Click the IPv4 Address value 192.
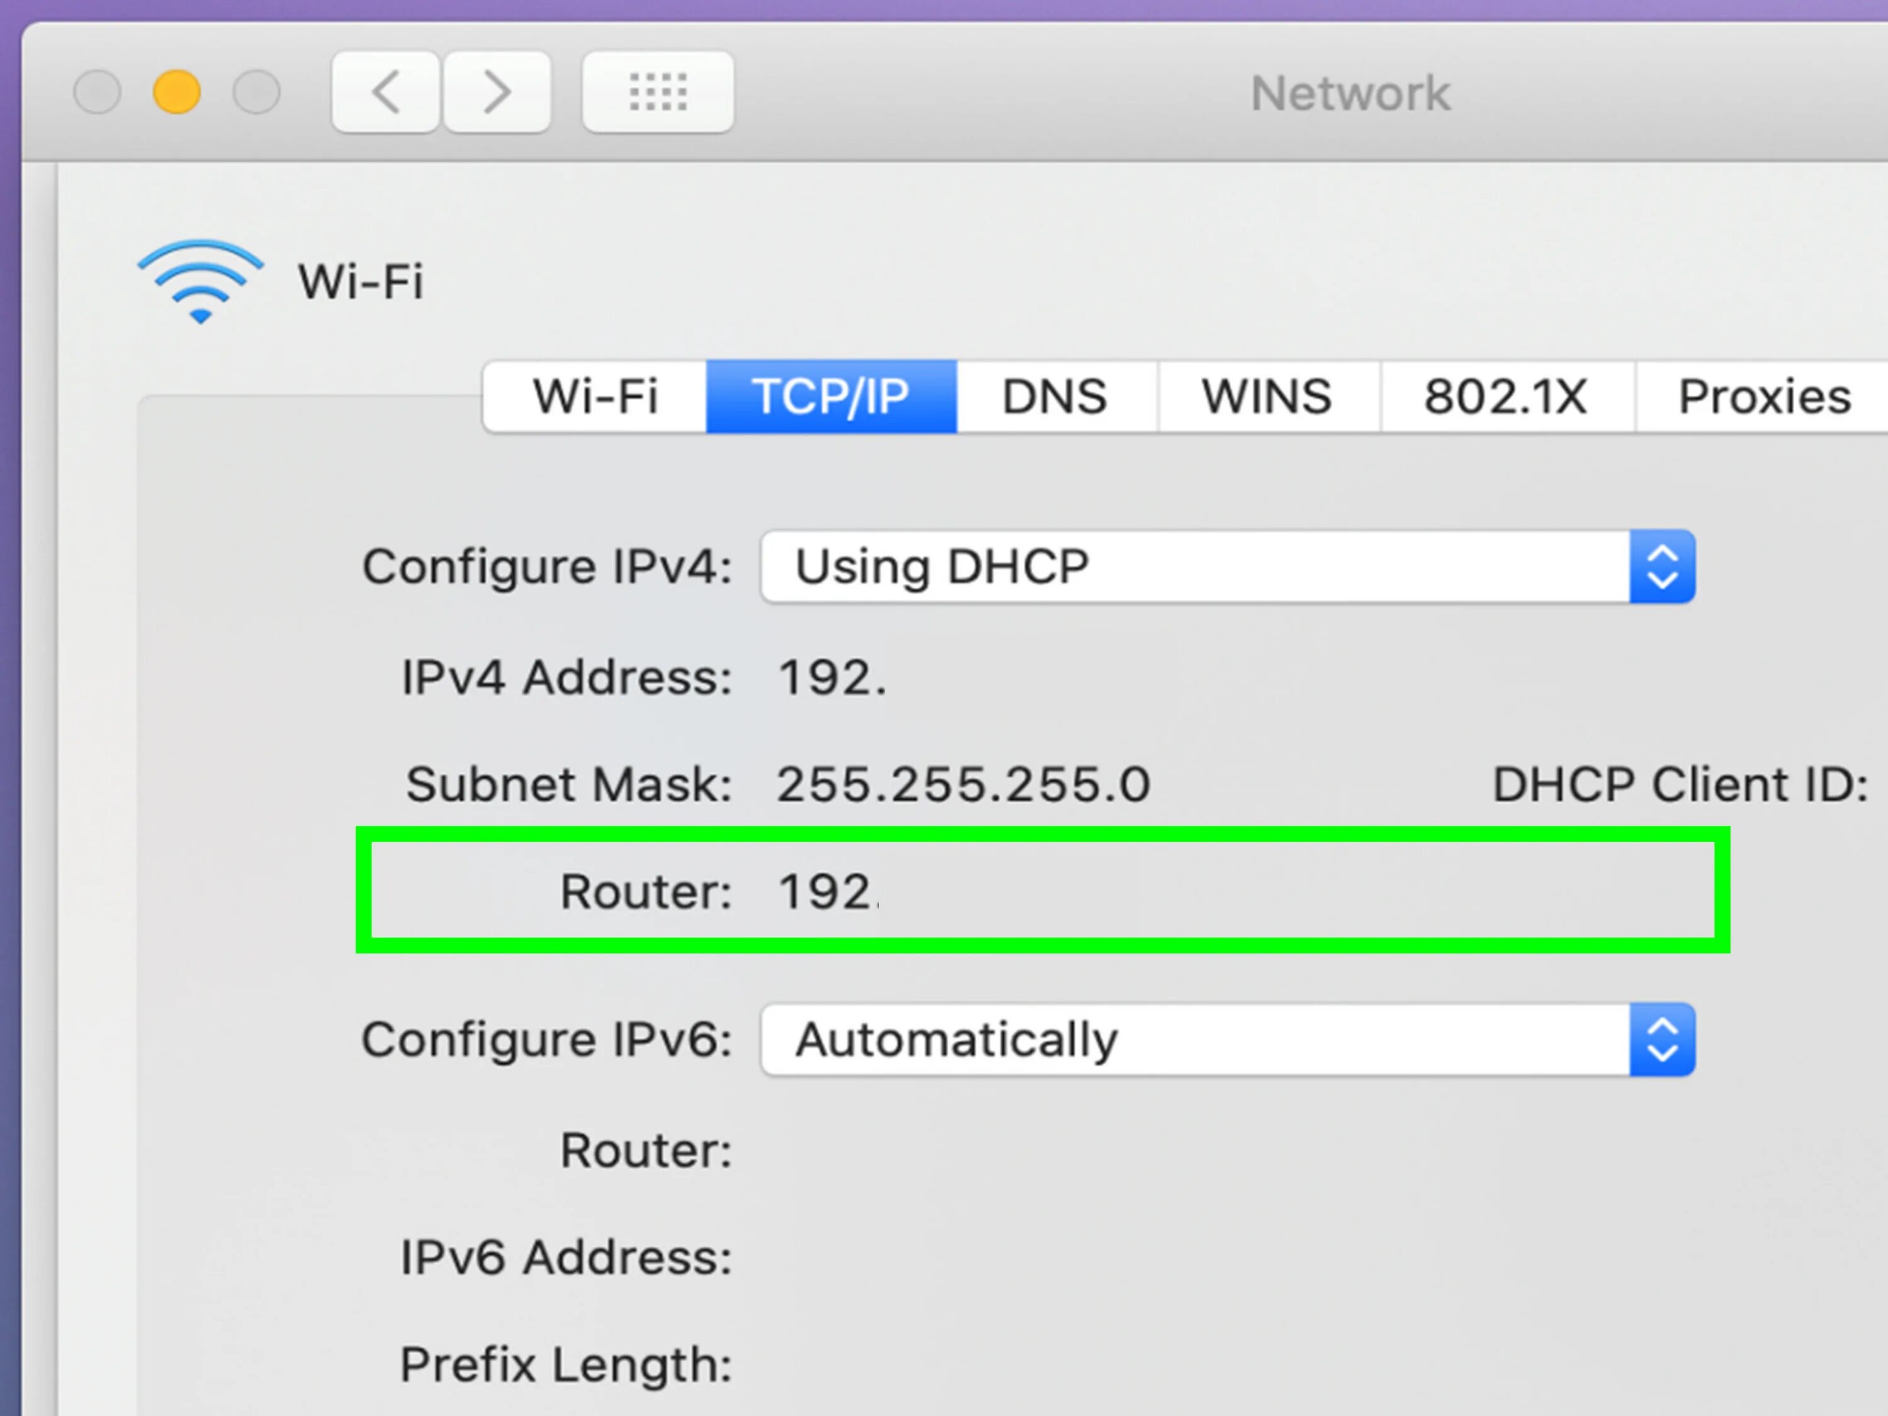This screenshot has height=1416, width=1888. tap(832, 678)
